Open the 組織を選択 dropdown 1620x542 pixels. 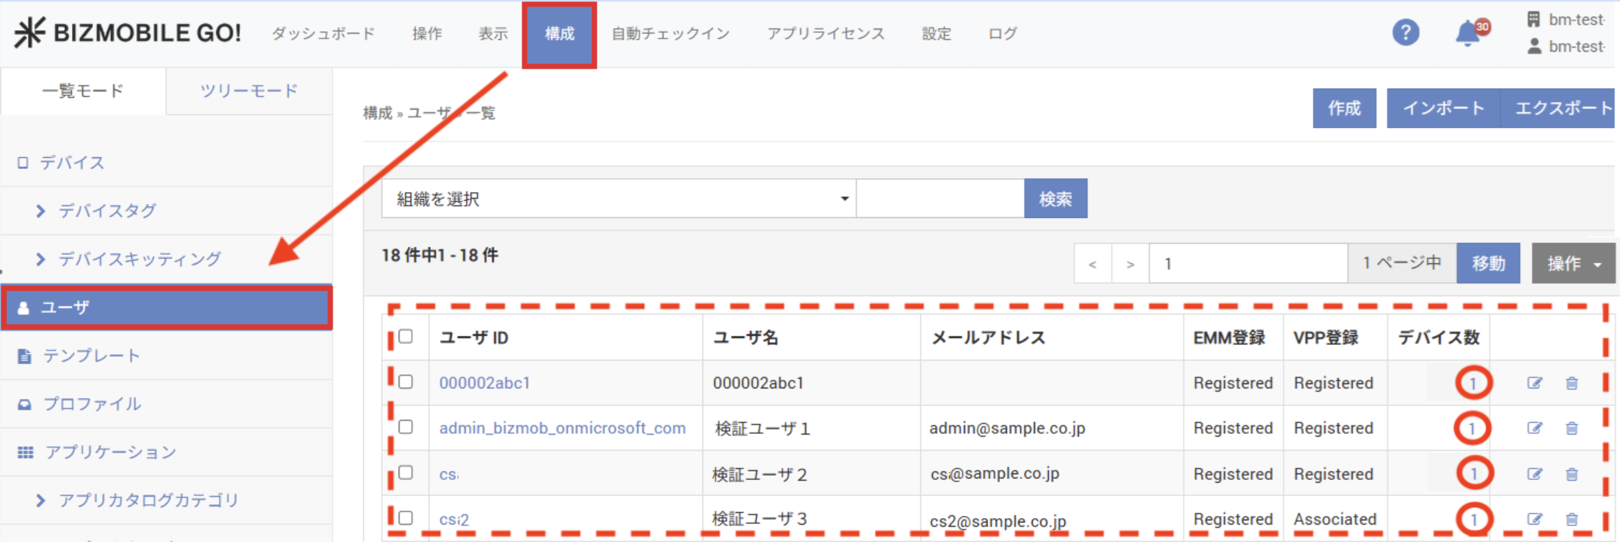coord(619,199)
